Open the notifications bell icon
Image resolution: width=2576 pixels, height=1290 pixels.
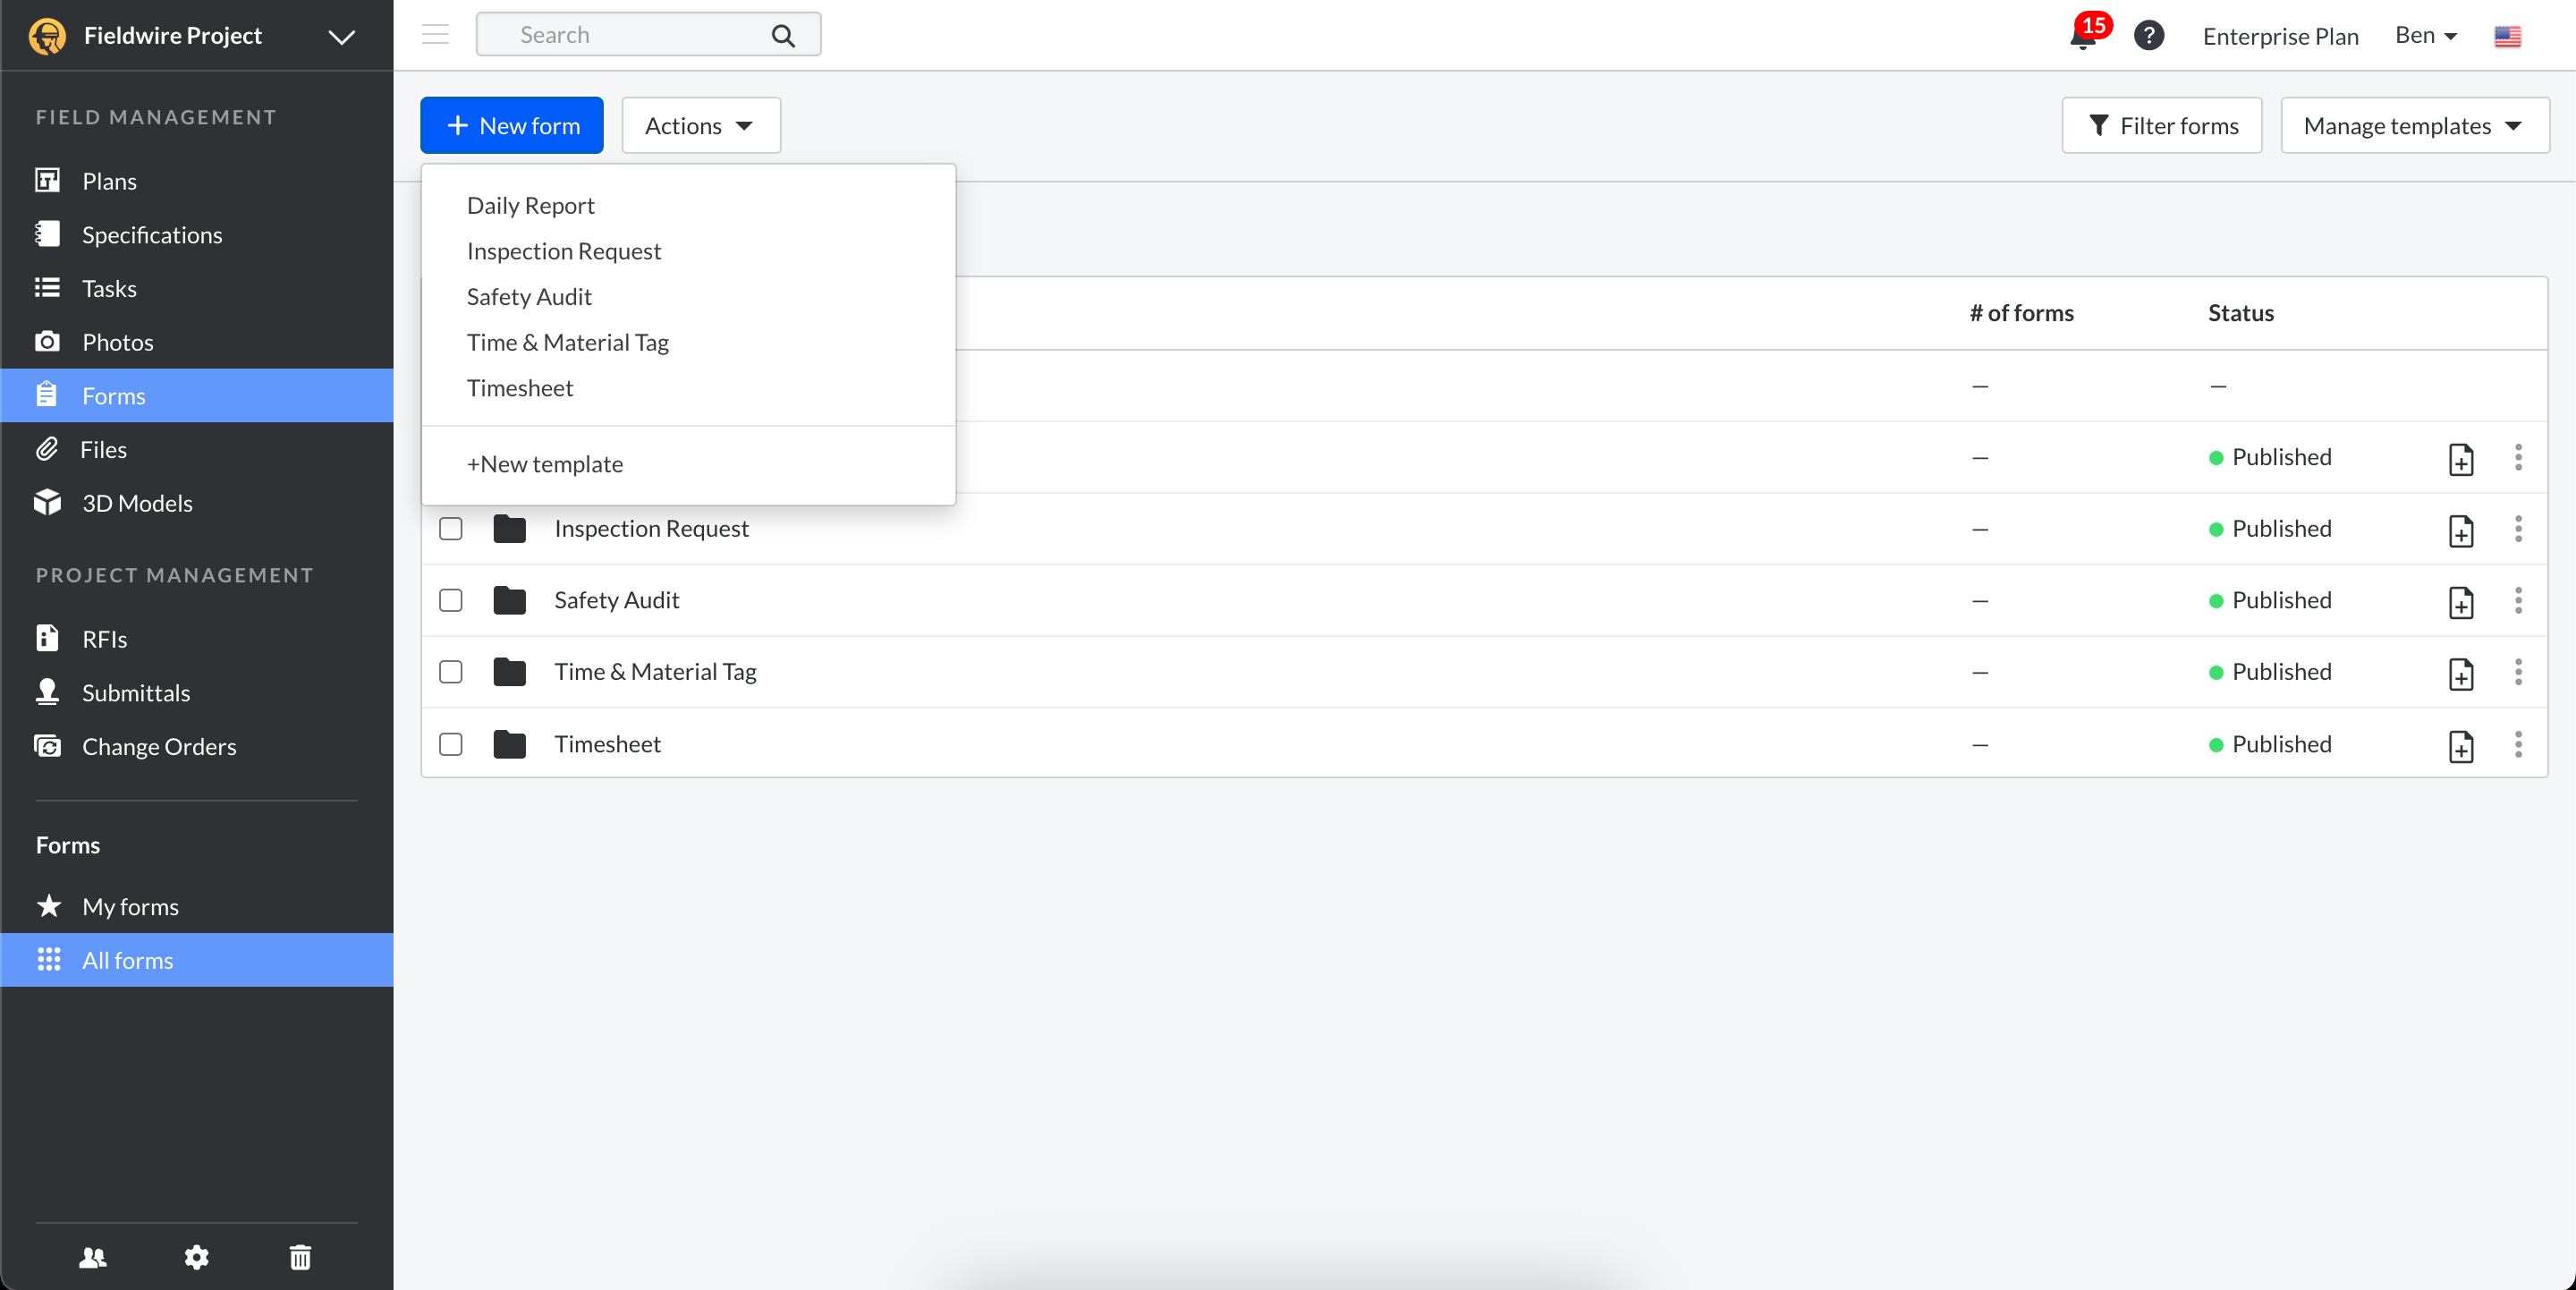[2083, 37]
